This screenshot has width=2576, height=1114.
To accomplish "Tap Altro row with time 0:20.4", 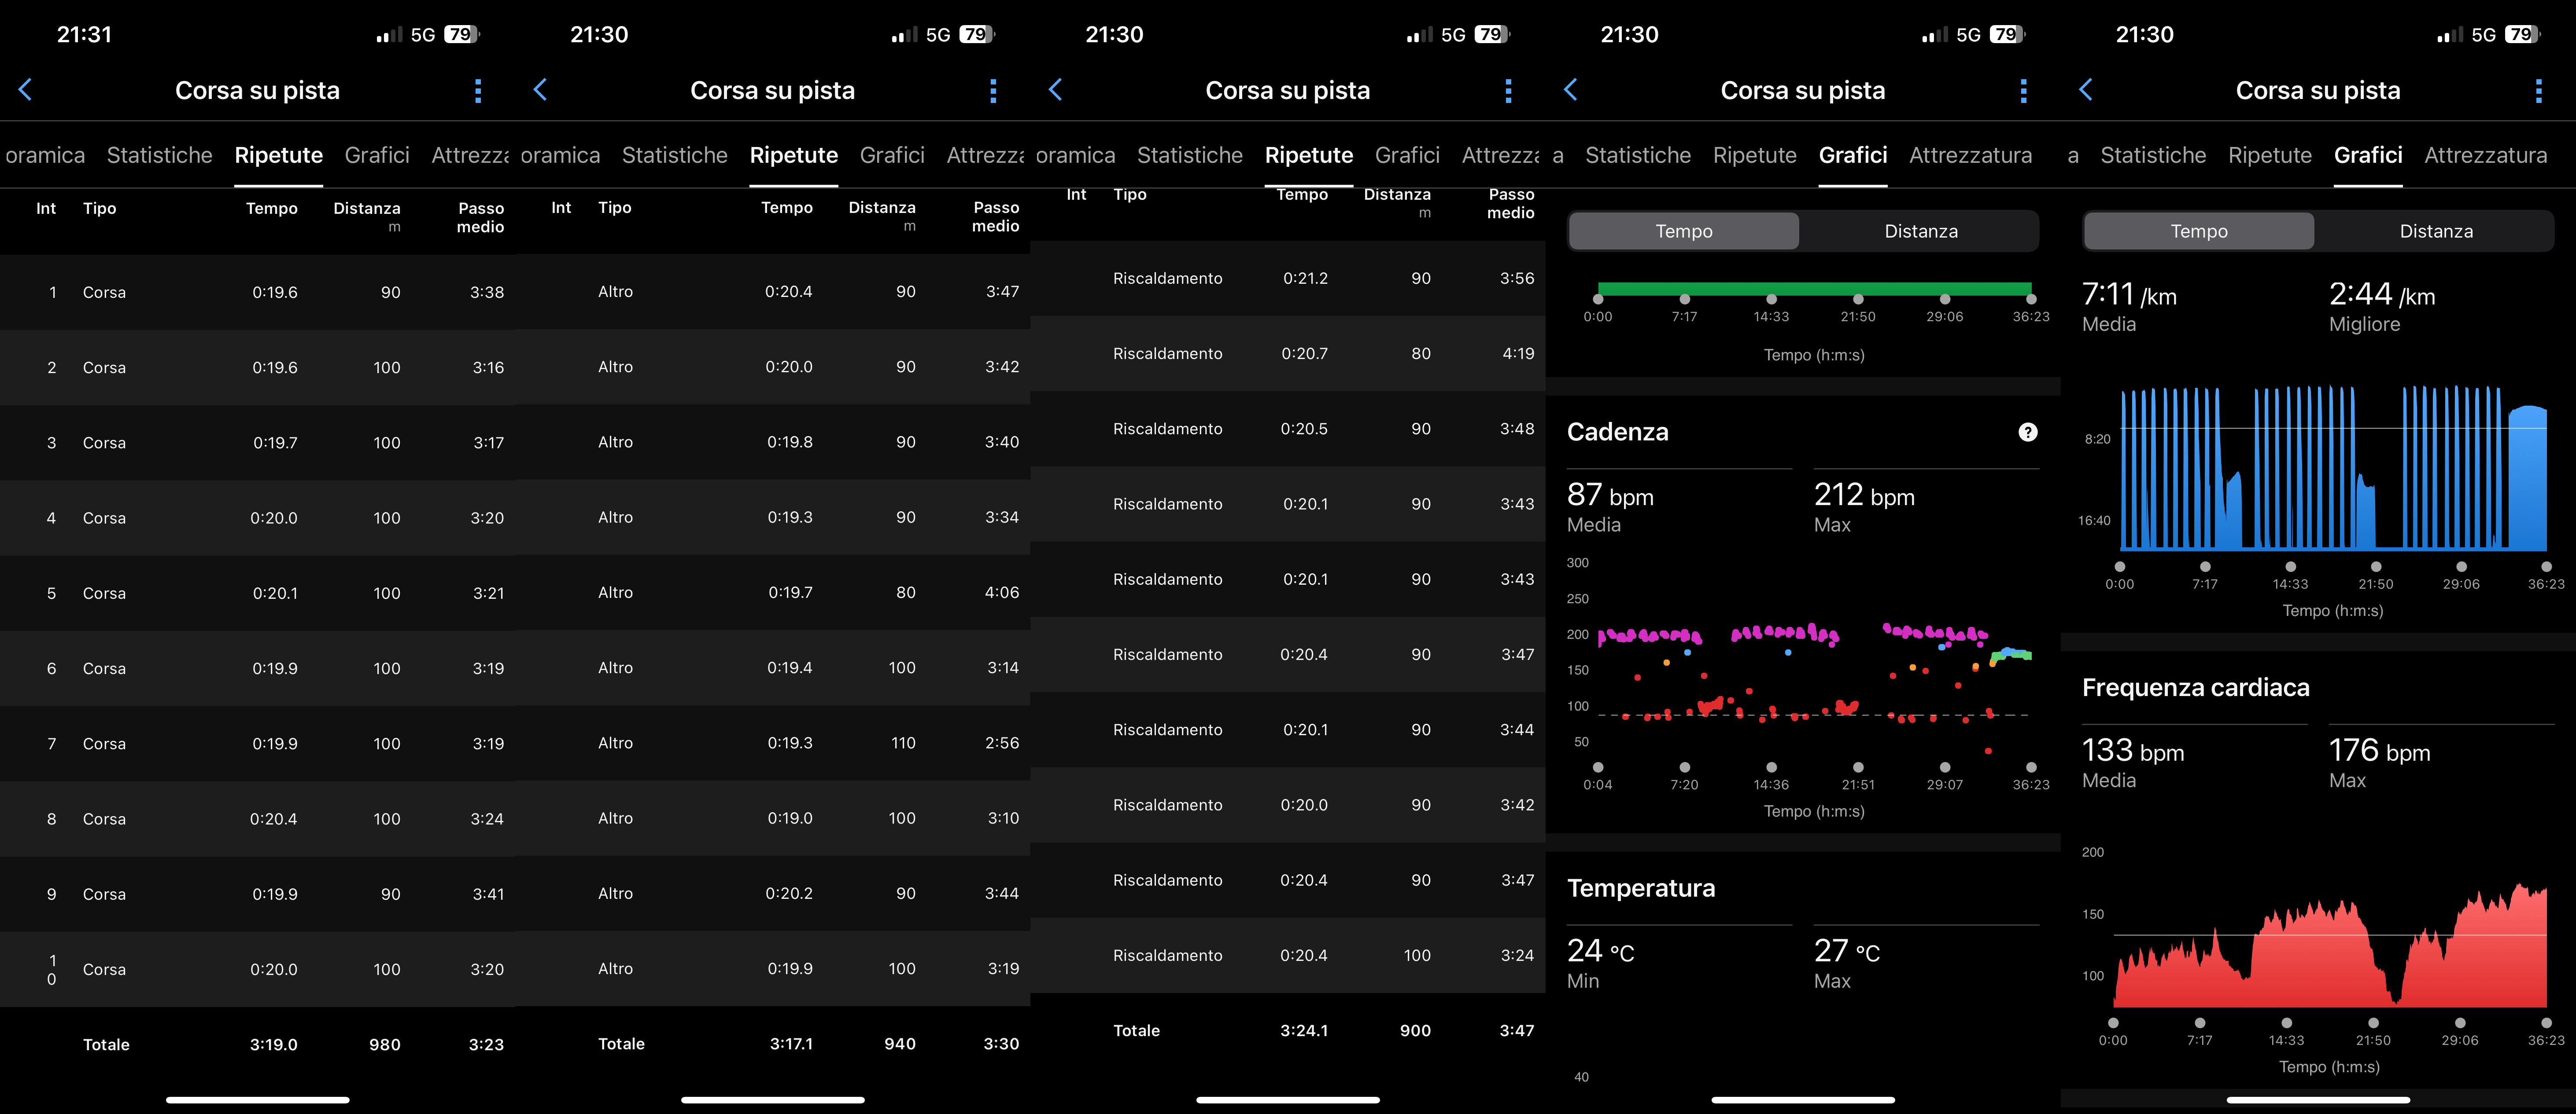I will [x=773, y=292].
